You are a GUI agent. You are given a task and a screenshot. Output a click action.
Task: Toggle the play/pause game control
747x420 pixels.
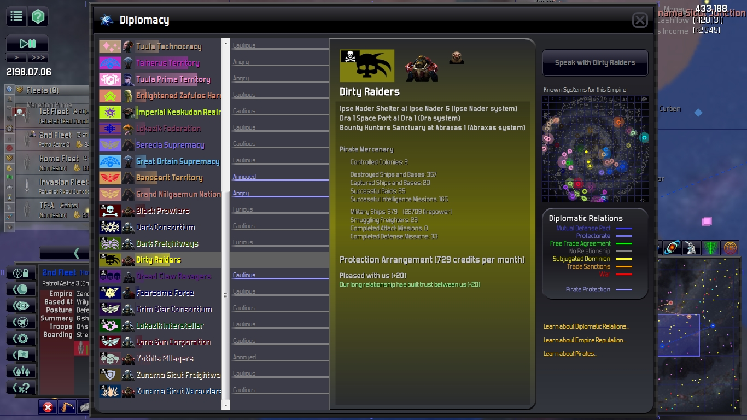27,44
